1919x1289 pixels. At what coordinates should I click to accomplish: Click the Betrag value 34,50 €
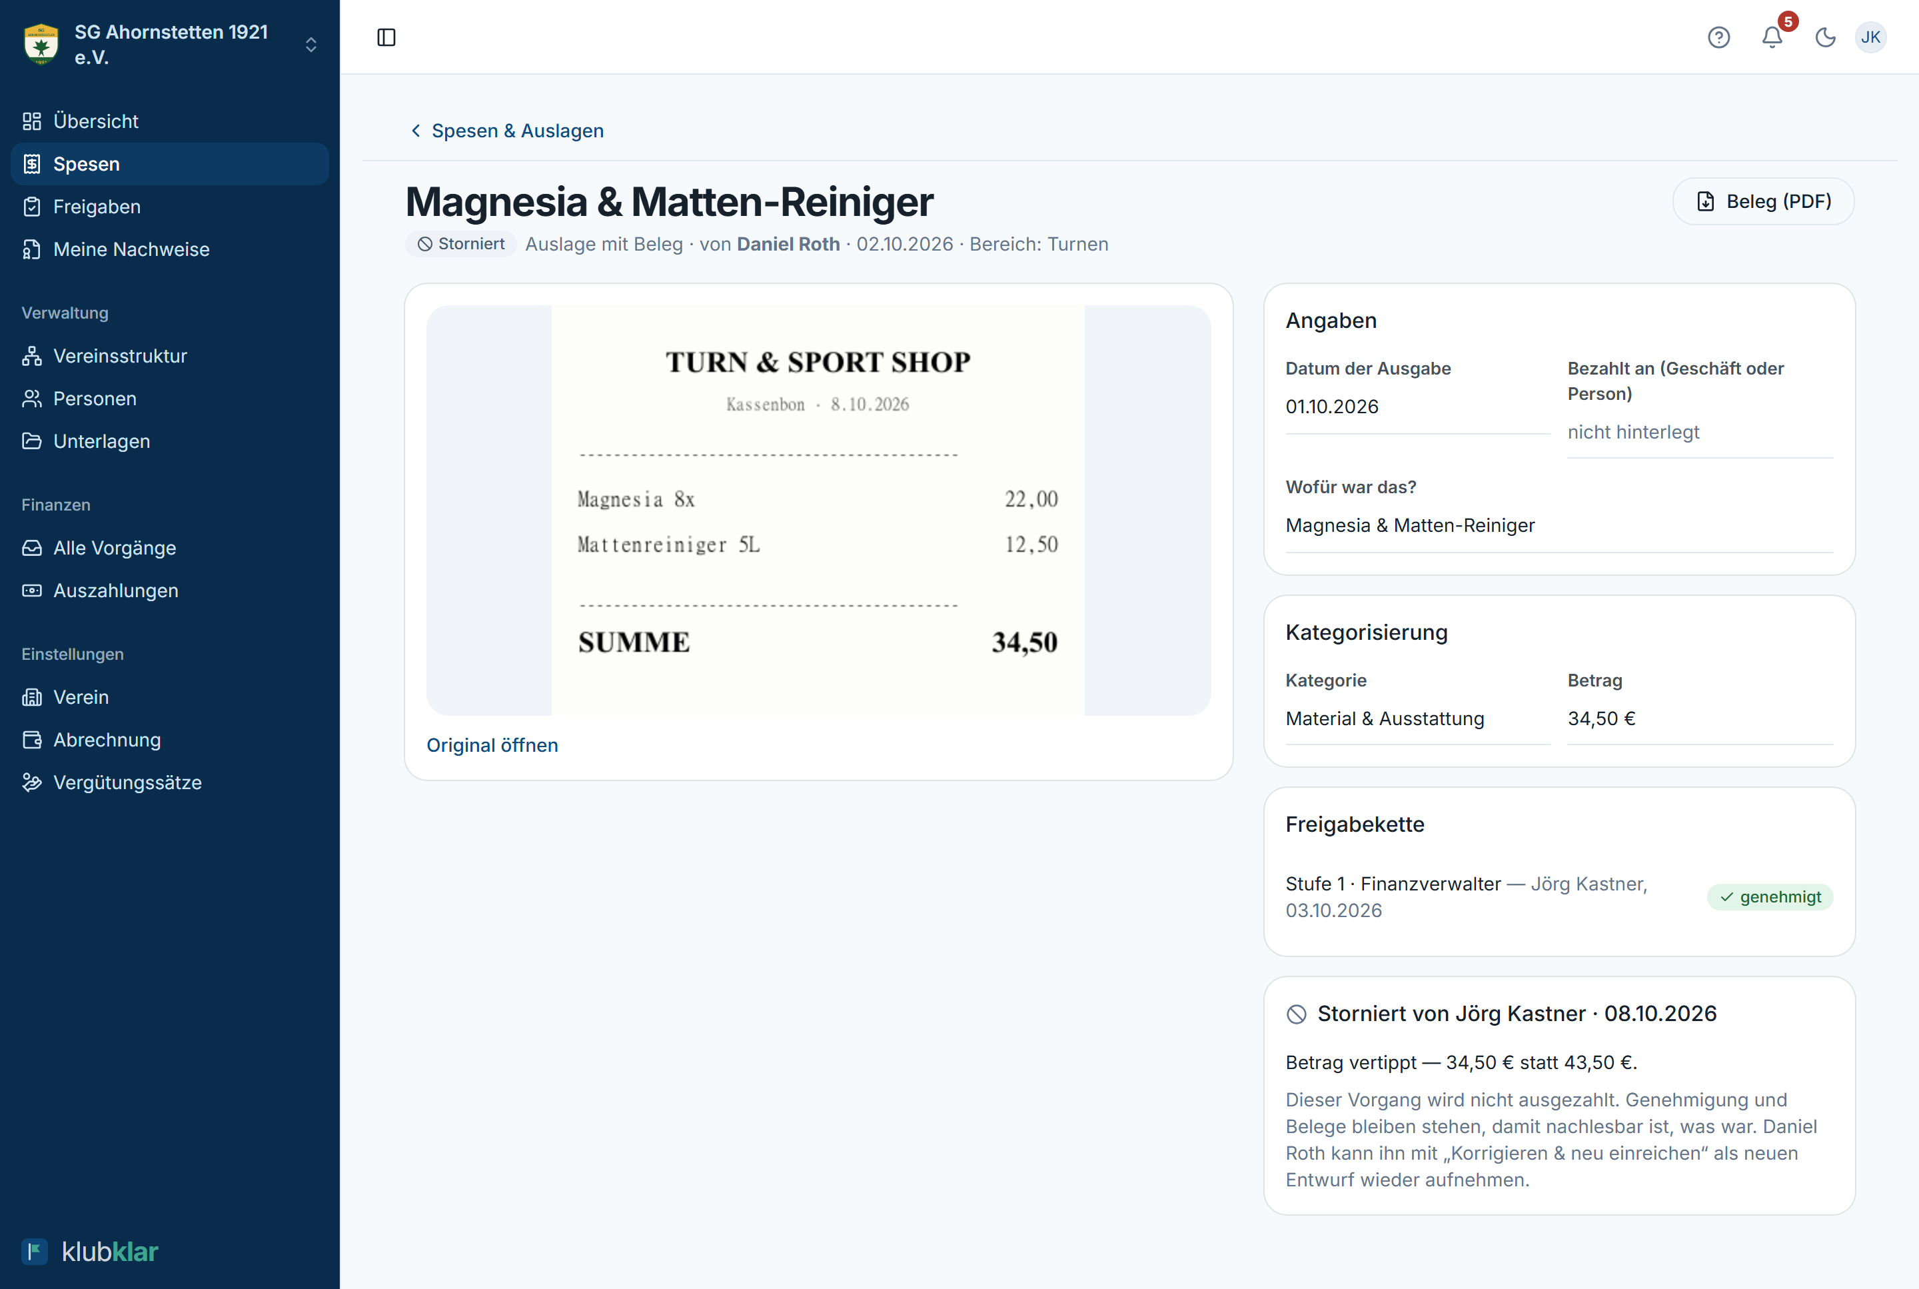1601,718
